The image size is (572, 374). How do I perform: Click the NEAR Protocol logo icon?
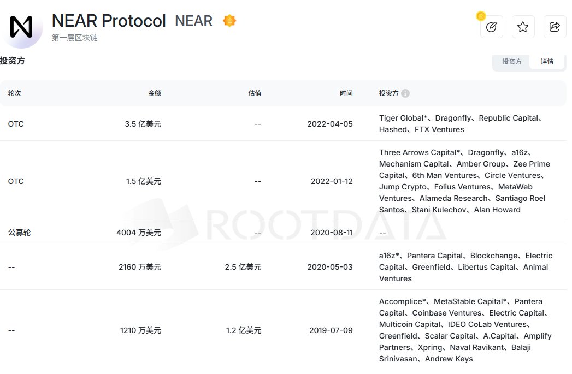21,27
